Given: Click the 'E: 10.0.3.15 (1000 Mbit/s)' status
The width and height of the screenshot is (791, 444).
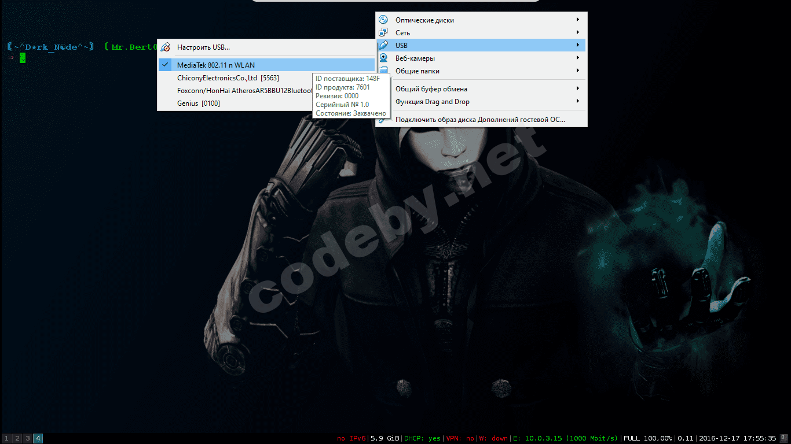Looking at the screenshot, I should (565, 438).
